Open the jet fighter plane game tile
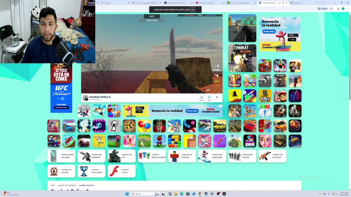 [x=99, y=111]
